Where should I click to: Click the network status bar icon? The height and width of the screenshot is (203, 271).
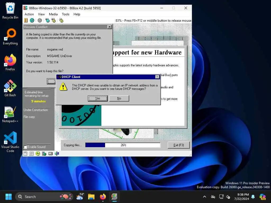point(44,154)
